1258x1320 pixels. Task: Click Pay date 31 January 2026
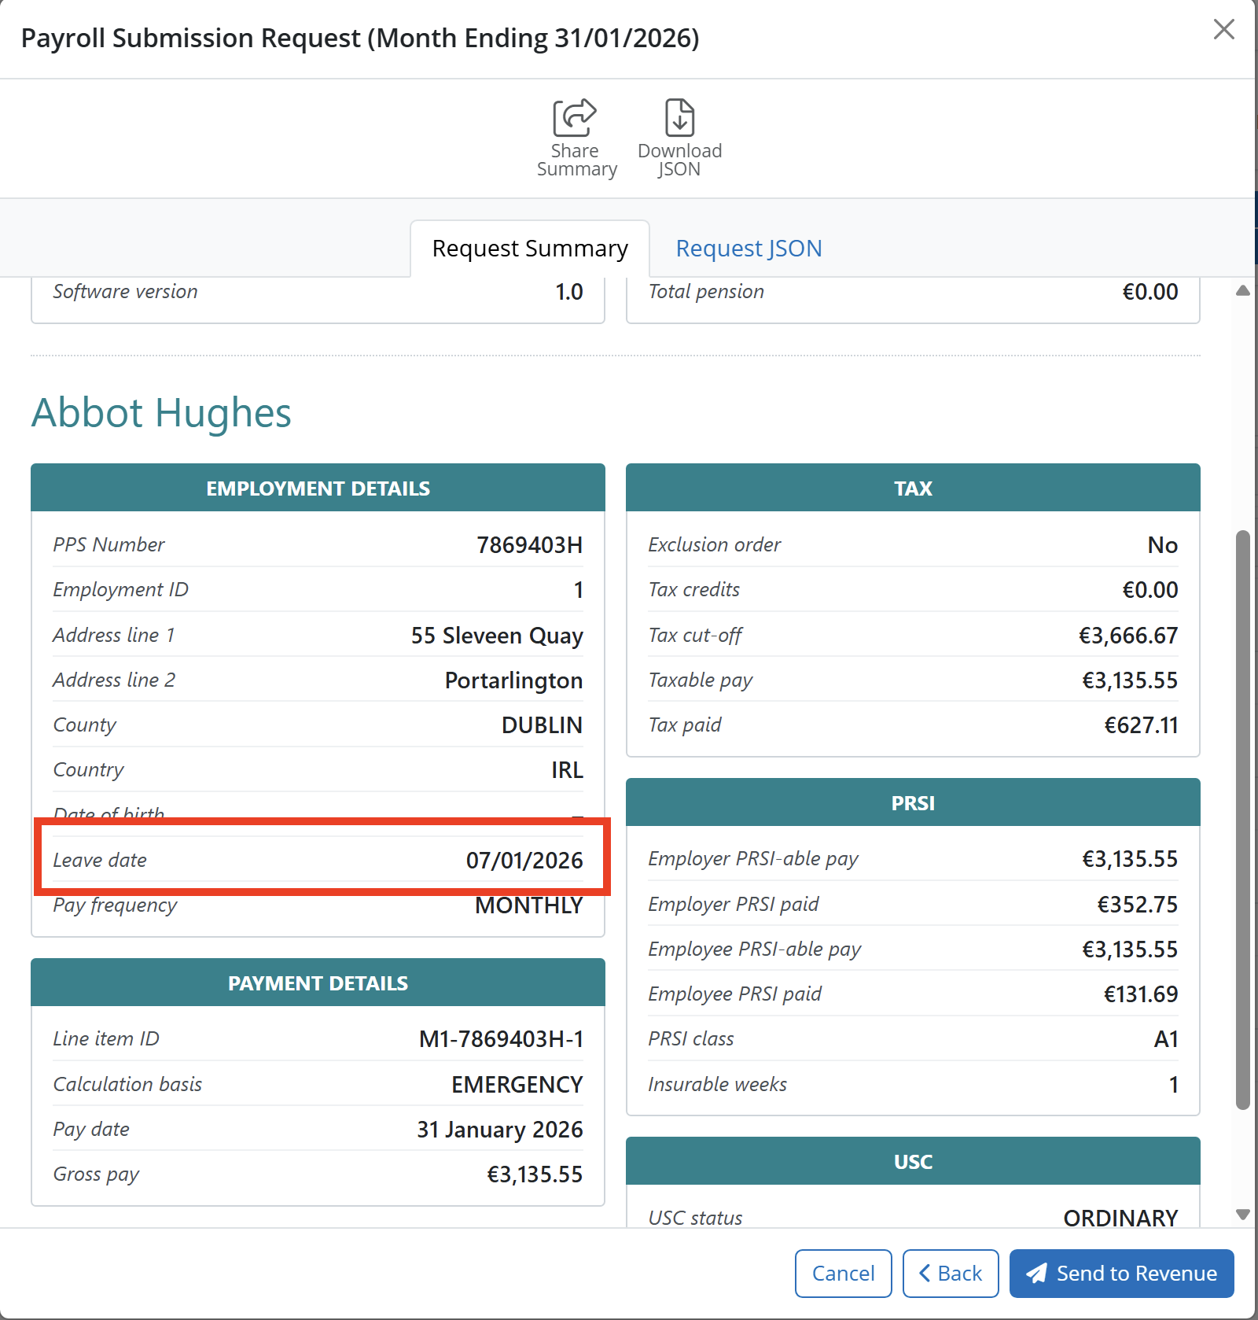(499, 1129)
